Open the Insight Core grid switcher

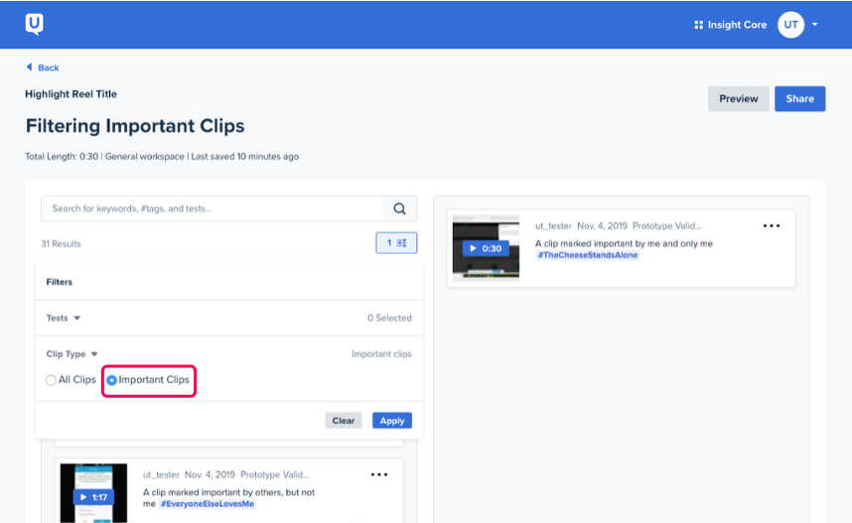pos(699,25)
